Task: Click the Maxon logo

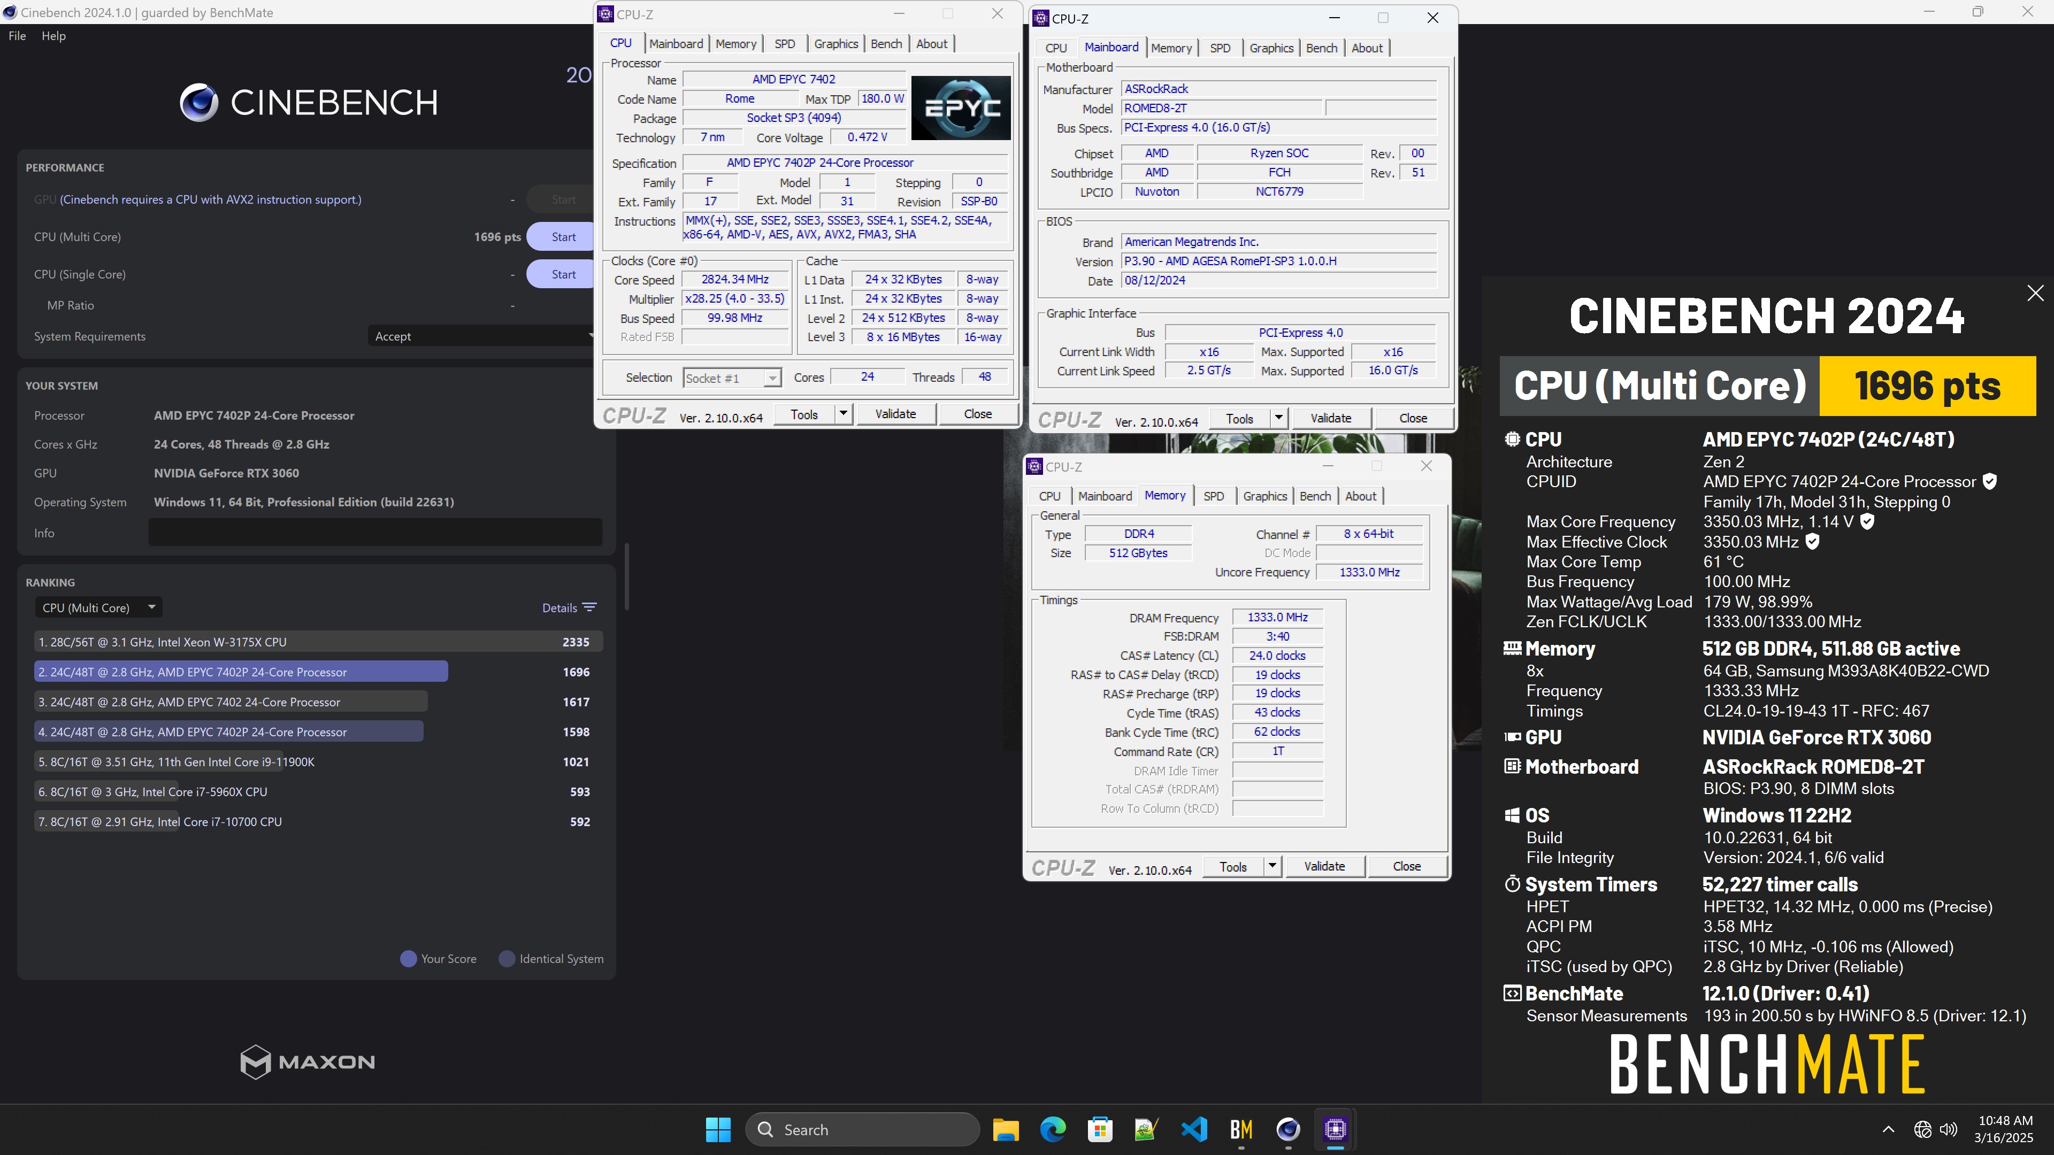Action: click(307, 1062)
